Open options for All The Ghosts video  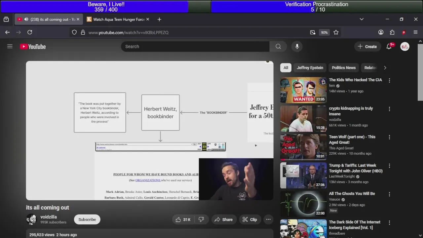(x=389, y=194)
